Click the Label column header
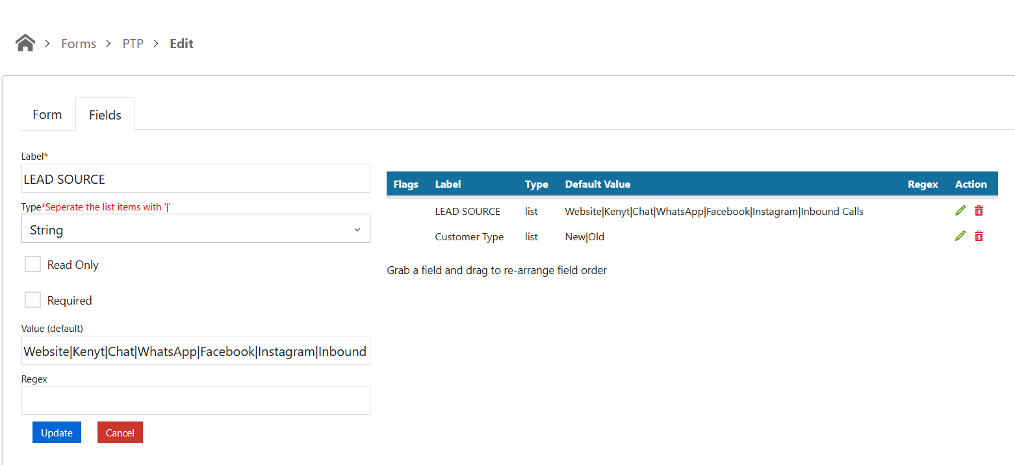This screenshot has width=1015, height=465. (x=448, y=184)
